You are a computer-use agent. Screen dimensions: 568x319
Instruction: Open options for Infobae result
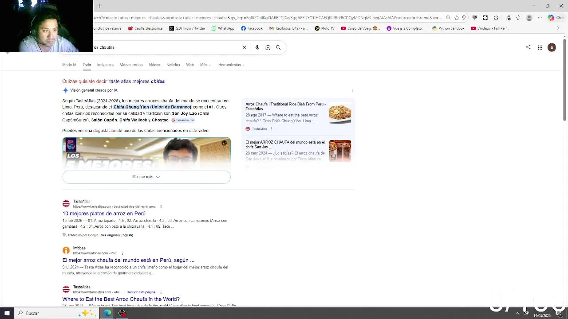point(122,253)
